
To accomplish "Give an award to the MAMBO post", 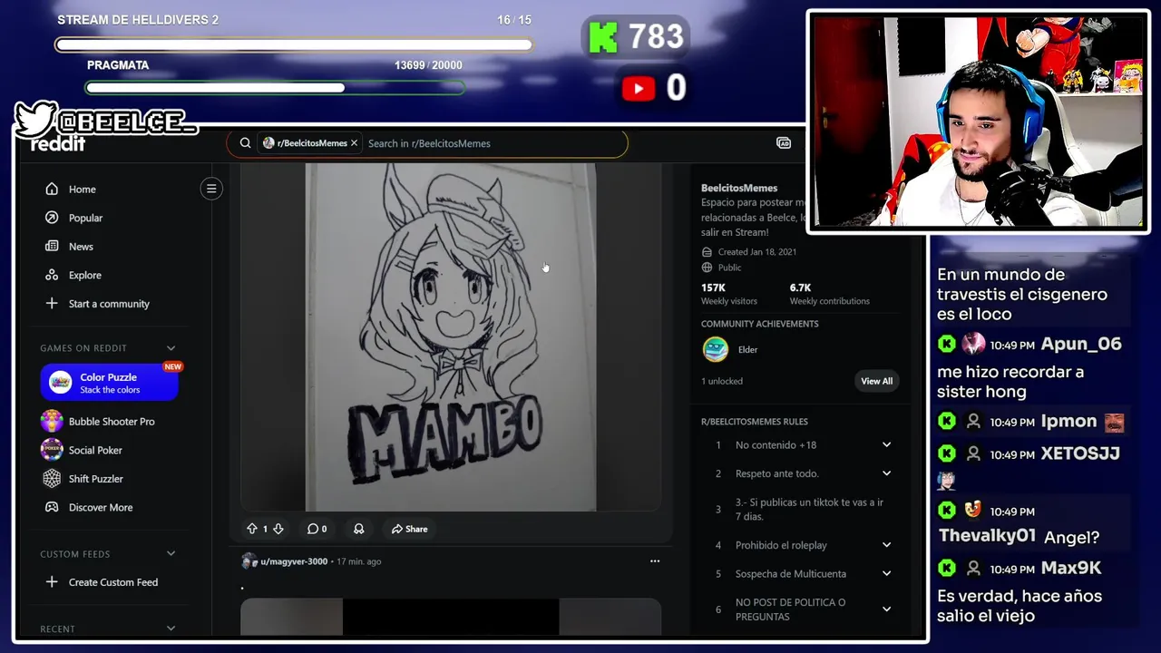I will pyautogui.click(x=358, y=529).
